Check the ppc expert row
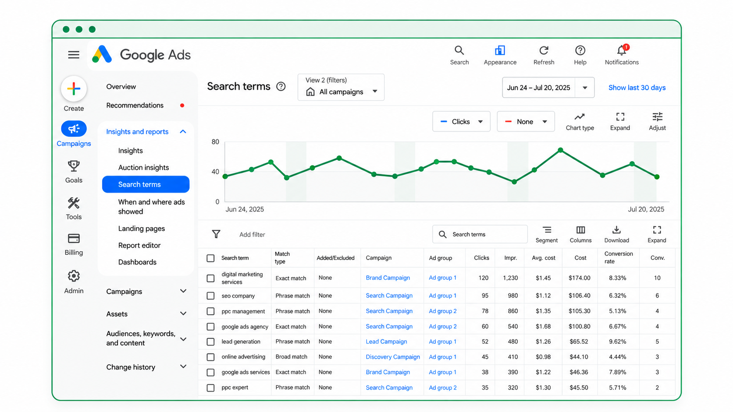The height and width of the screenshot is (412, 733). pos(210,387)
